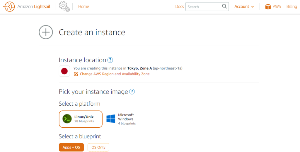Click the 'Tokyo, Zone A' location text
Image resolution: width=300 pixels, height=152 pixels.
(x=139, y=68)
